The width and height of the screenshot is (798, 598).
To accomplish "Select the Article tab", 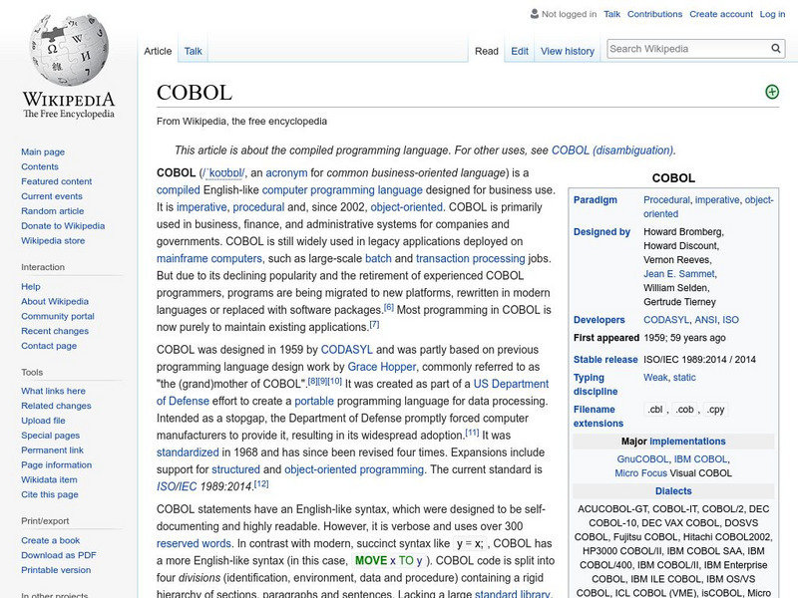I will coord(158,50).
